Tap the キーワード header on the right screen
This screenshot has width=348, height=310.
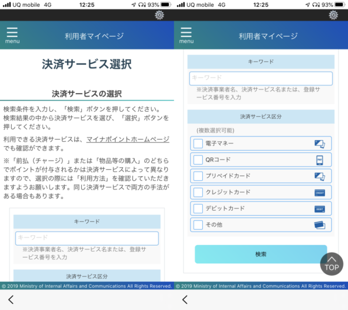point(261,62)
